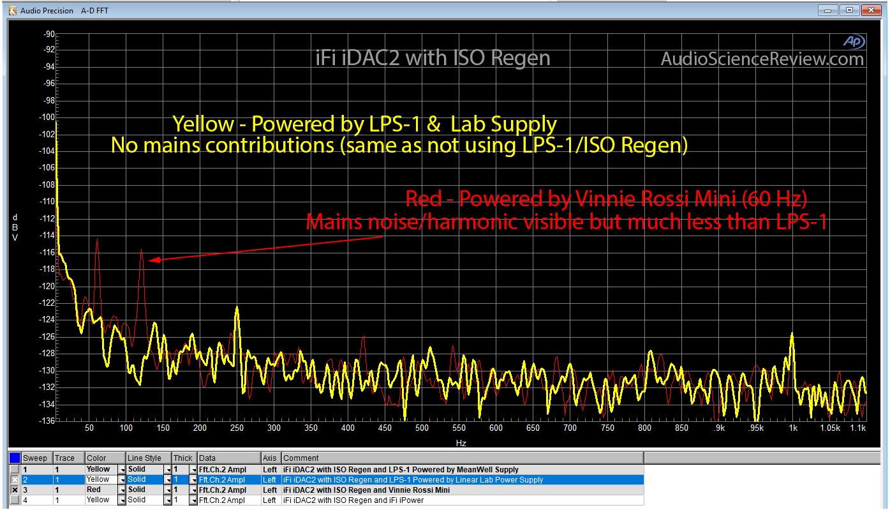Close the A-D FFT window
Image resolution: width=890 pixels, height=510 pixels.
point(871,10)
